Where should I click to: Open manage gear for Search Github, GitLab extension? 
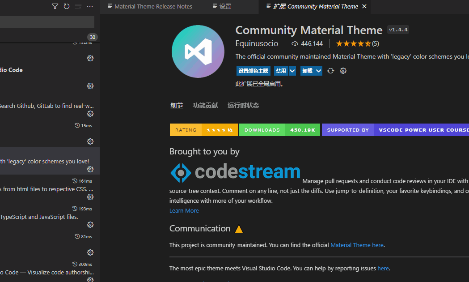click(90, 114)
